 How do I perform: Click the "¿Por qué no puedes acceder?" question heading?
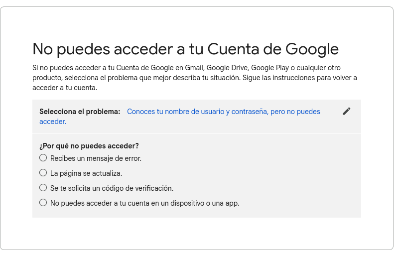coord(89,146)
